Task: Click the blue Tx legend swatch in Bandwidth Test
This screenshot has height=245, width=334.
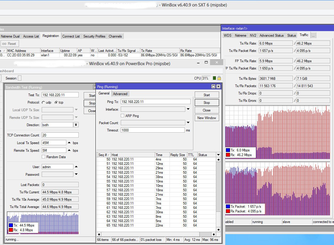Action: pyautogui.click(x=11, y=225)
